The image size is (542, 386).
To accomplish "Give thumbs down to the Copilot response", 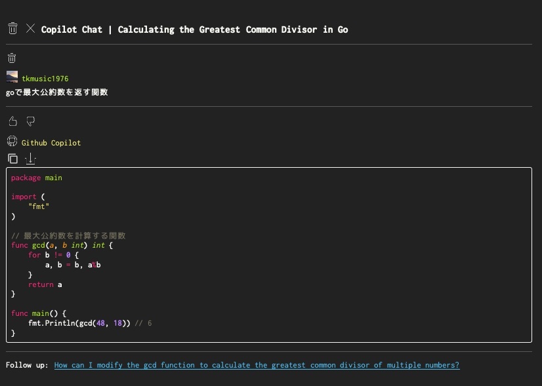I will [31, 121].
